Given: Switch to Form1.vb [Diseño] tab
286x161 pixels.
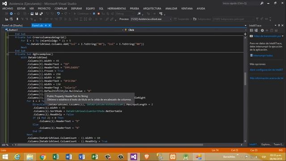Looking at the screenshot, I should (12, 25).
